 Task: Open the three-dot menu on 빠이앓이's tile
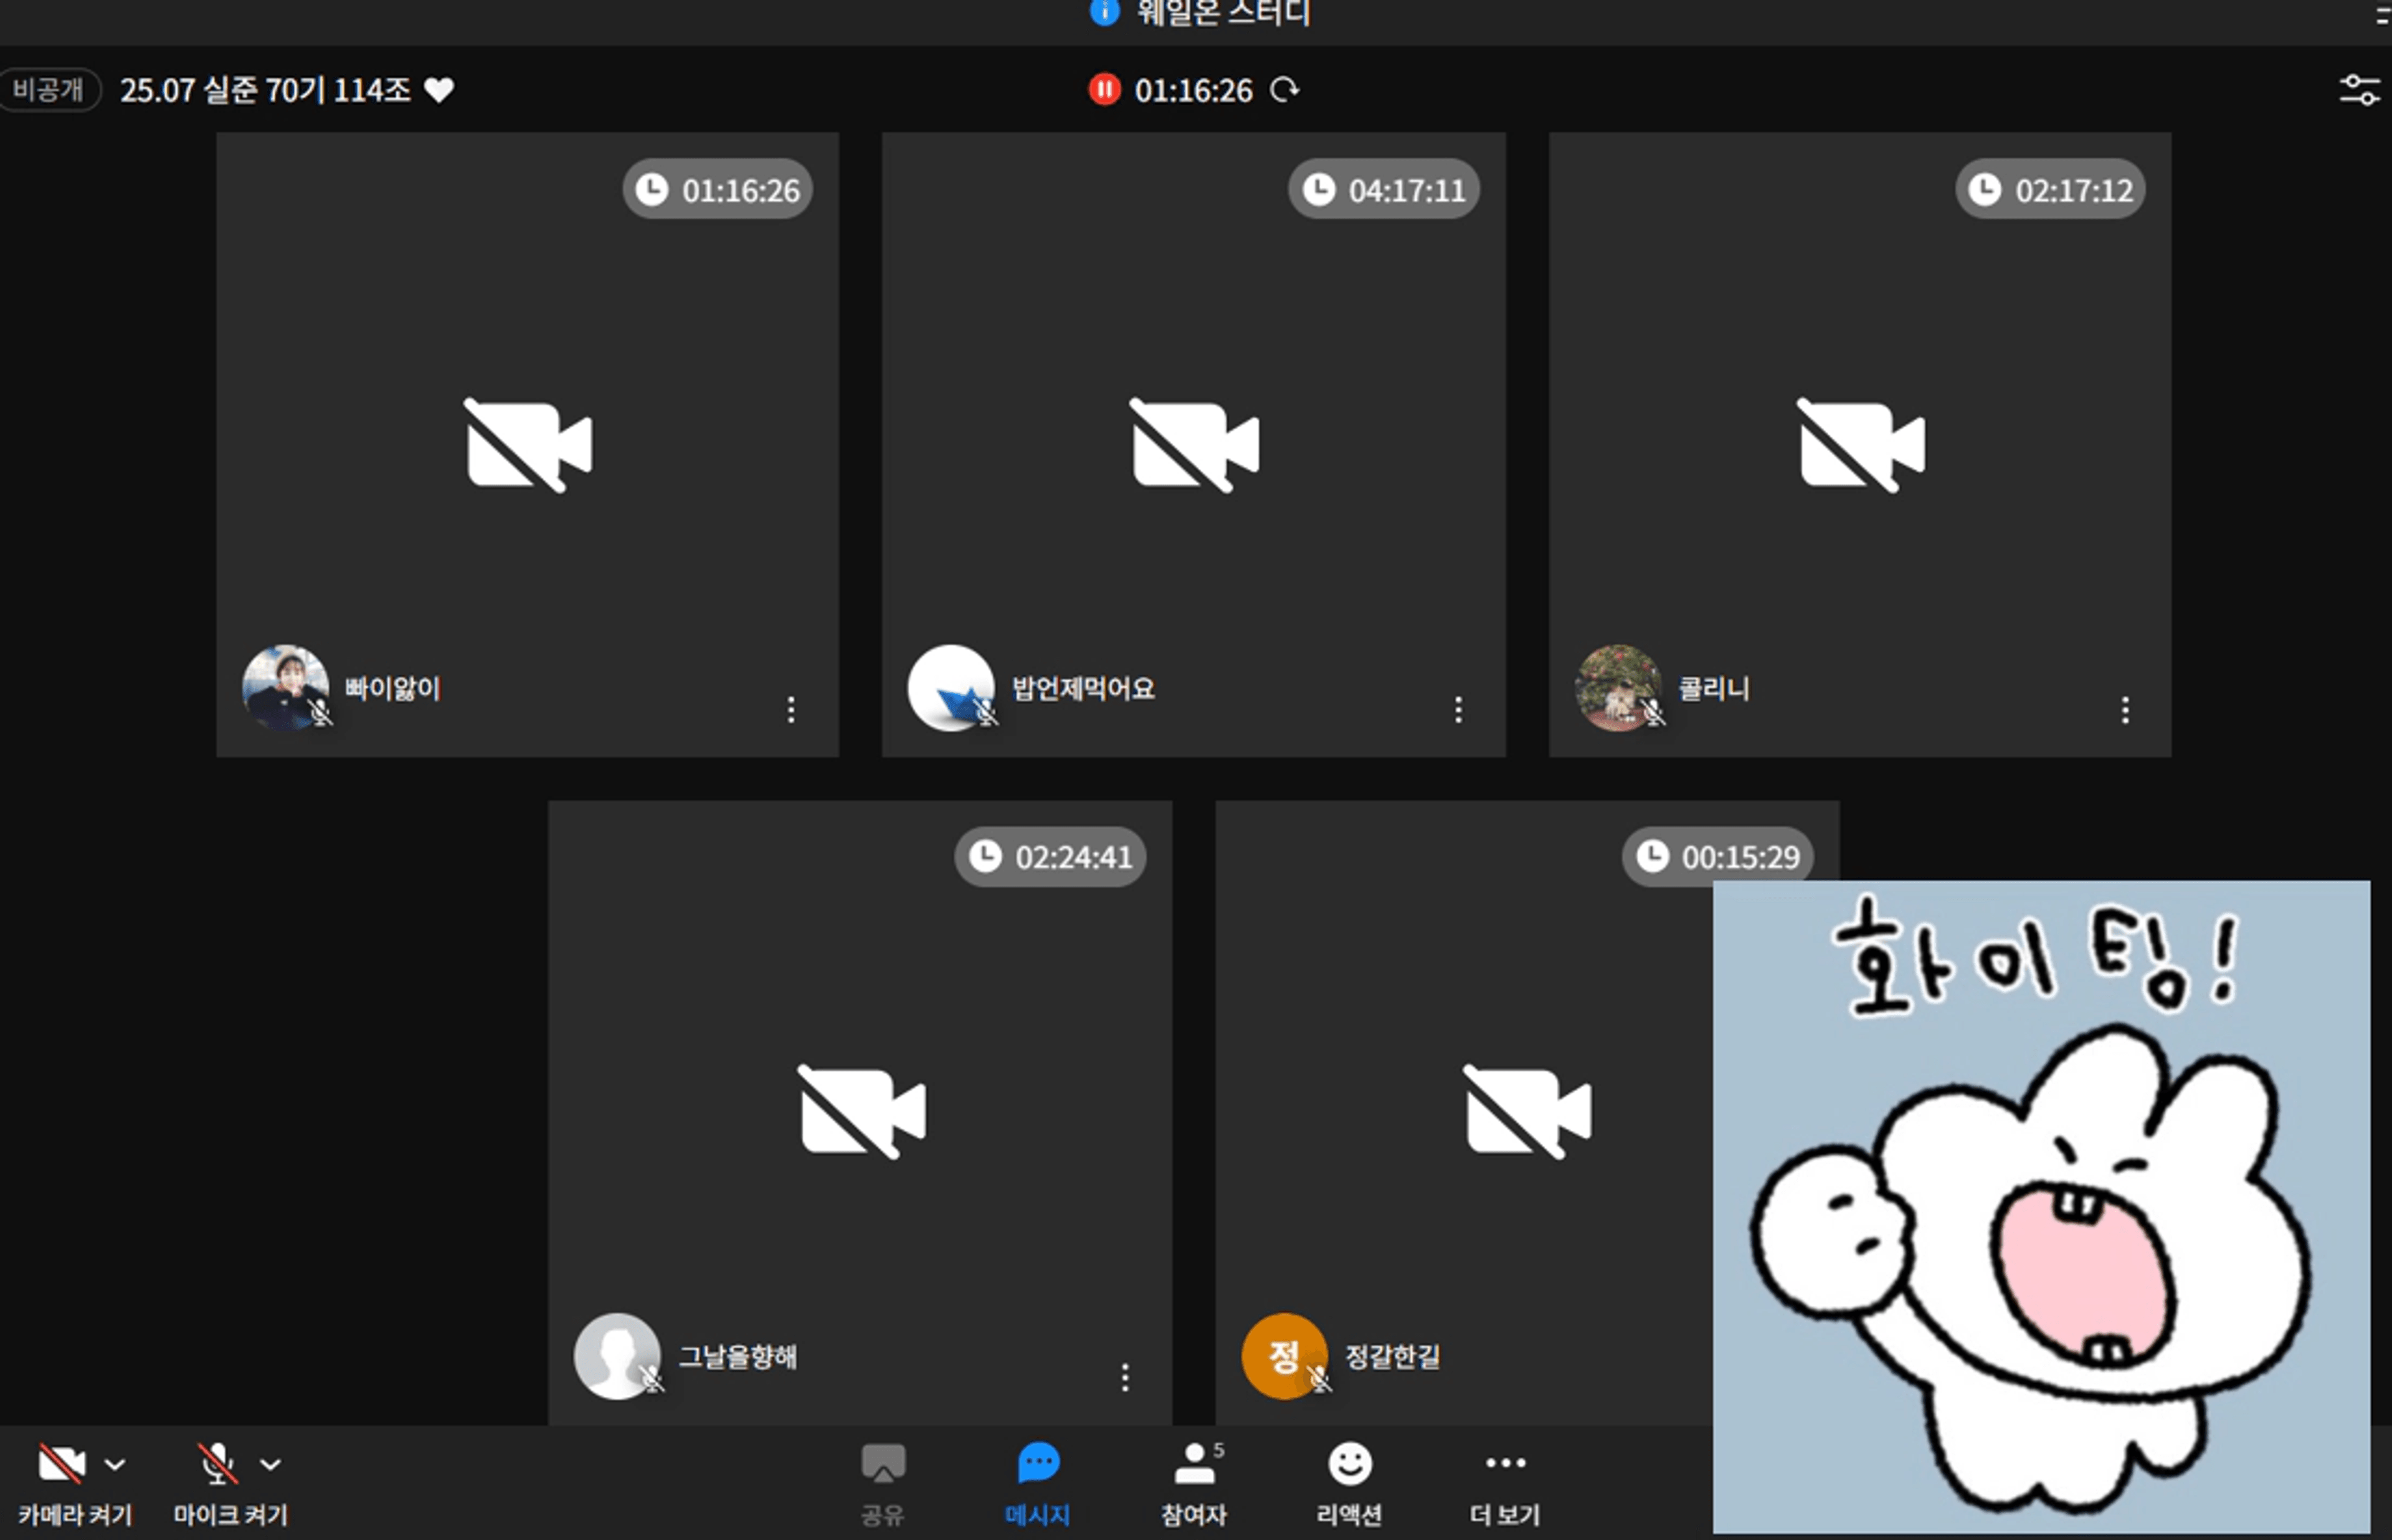(790, 710)
